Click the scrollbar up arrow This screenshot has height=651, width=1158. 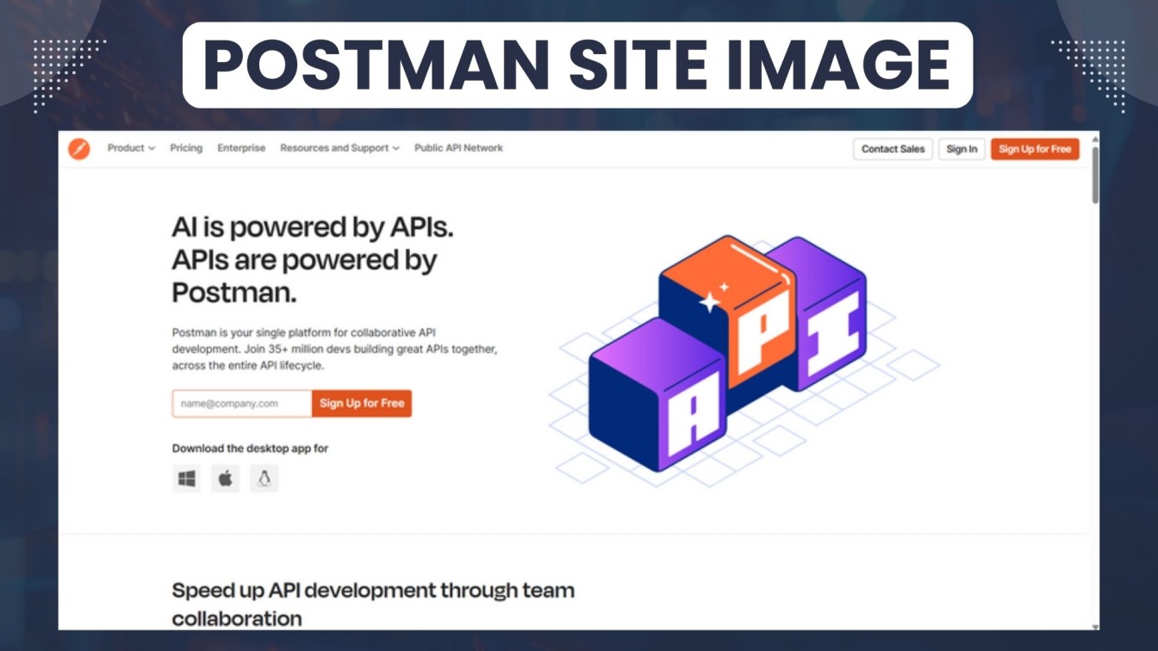coord(1095,138)
